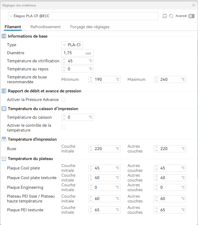Image resolution: width=198 pixels, height=225 pixels.
Task: Increase Température de vitrification with up arrow
Action: click(x=64, y=59)
